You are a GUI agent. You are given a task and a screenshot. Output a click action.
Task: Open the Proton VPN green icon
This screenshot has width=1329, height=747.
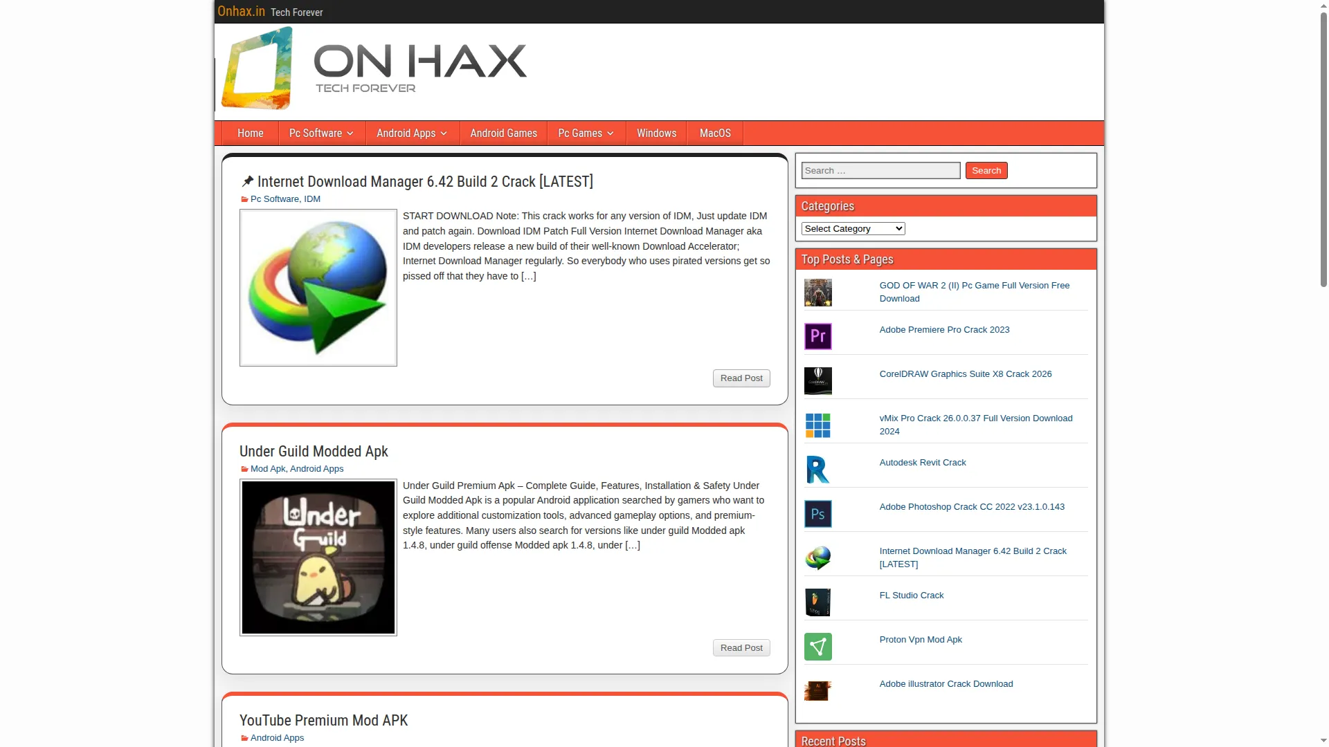(x=817, y=647)
